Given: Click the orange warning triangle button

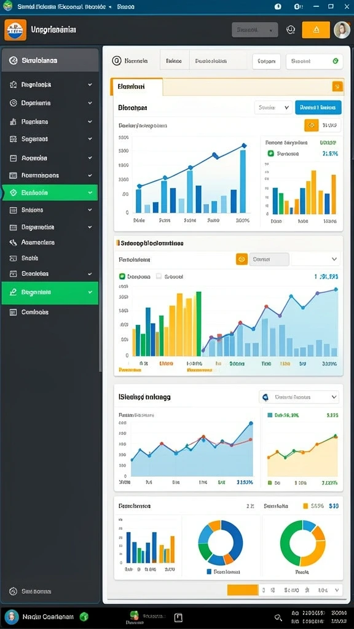Looking at the screenshot, I should pyautogui.click(x=316, y=29).
